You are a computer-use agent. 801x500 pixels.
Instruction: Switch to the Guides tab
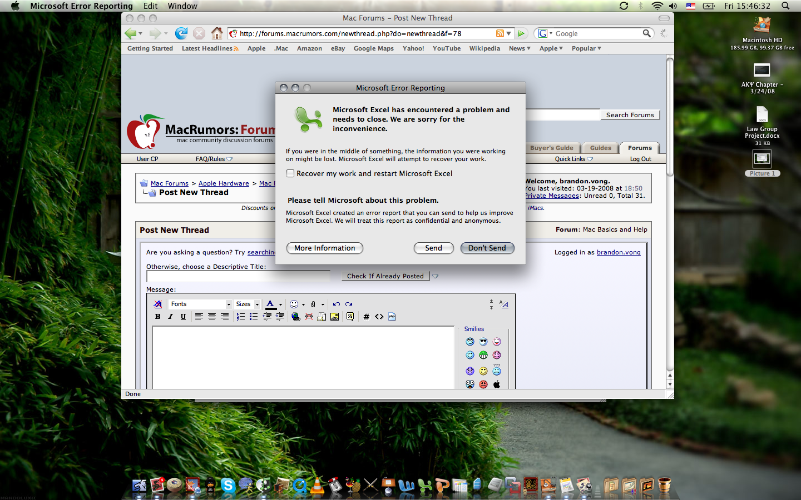[601, 148]
